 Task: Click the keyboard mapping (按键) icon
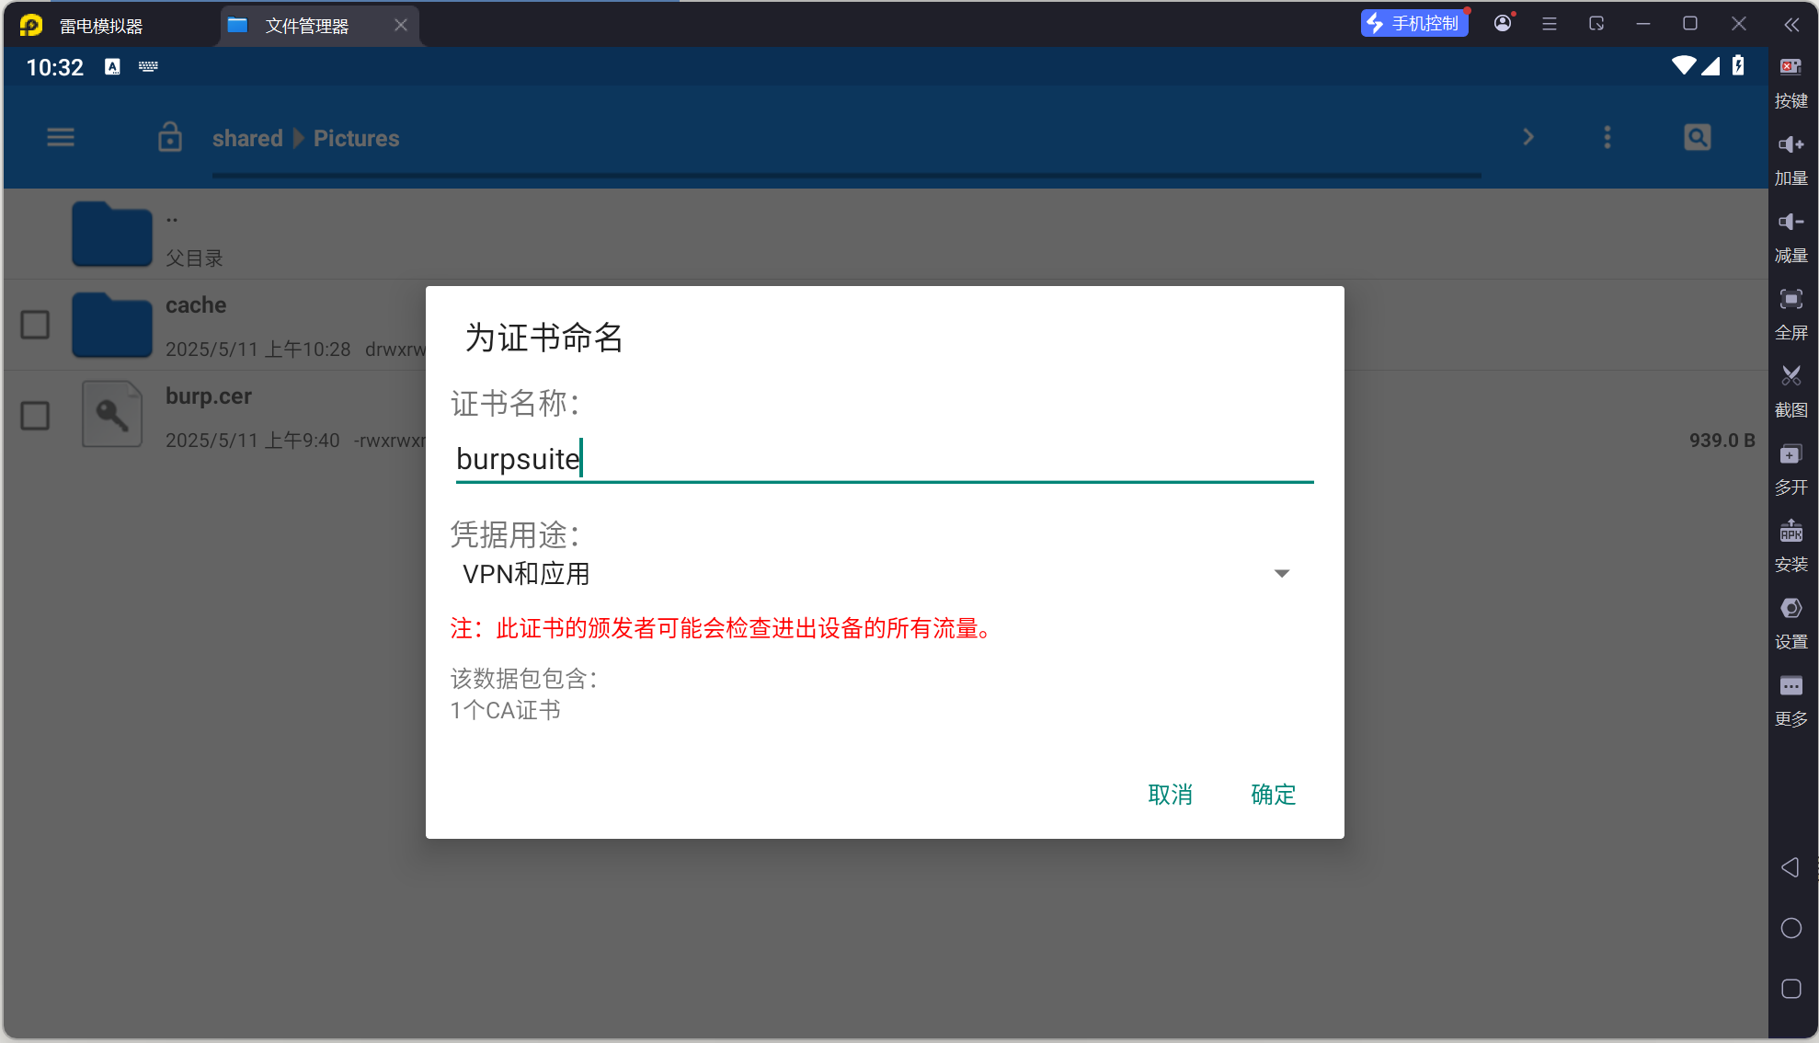[x=1790, y=68]
